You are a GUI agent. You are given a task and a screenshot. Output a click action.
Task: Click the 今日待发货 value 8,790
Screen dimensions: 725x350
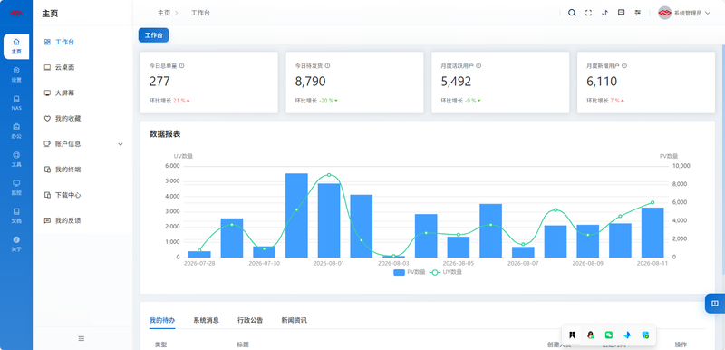point(310,82)
